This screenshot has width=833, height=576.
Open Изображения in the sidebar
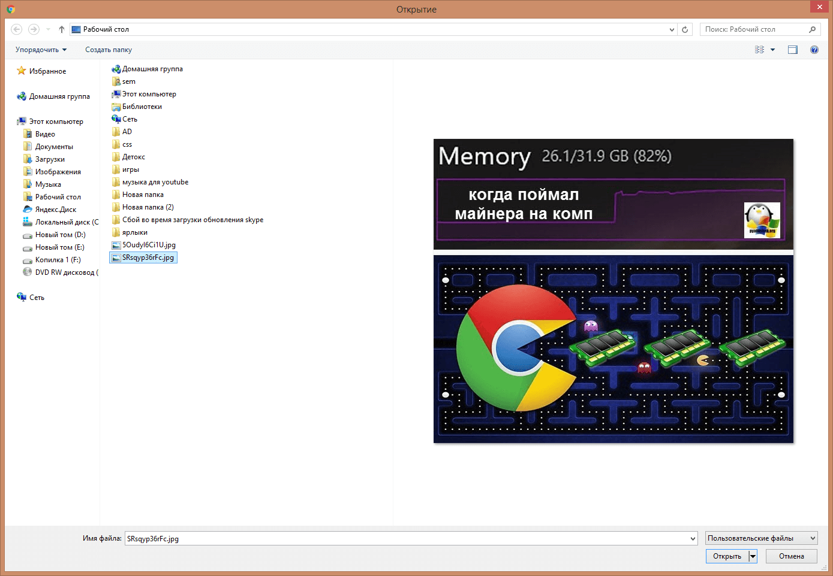click(x=52, y=171)
